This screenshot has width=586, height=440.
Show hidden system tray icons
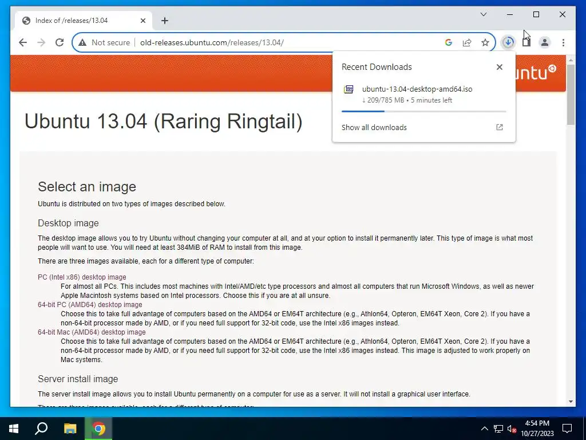coord(484,429)
